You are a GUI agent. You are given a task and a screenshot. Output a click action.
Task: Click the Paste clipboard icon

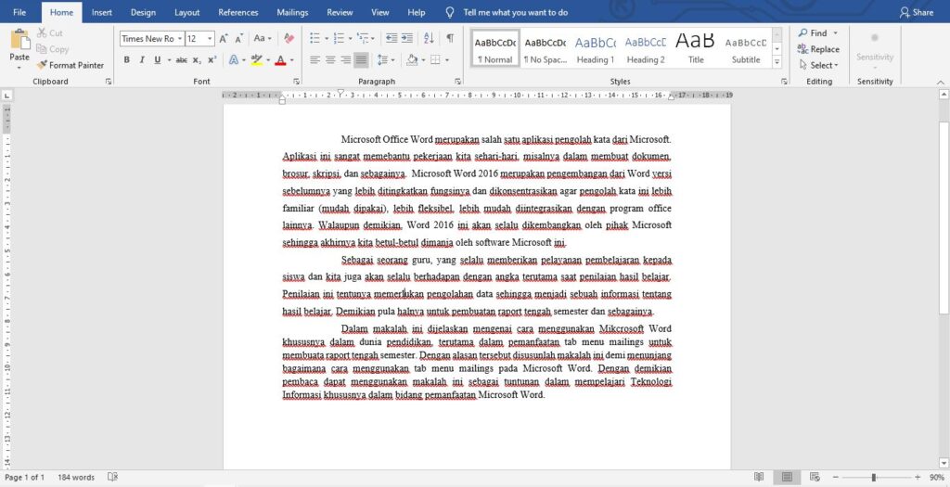pos(19,39)
